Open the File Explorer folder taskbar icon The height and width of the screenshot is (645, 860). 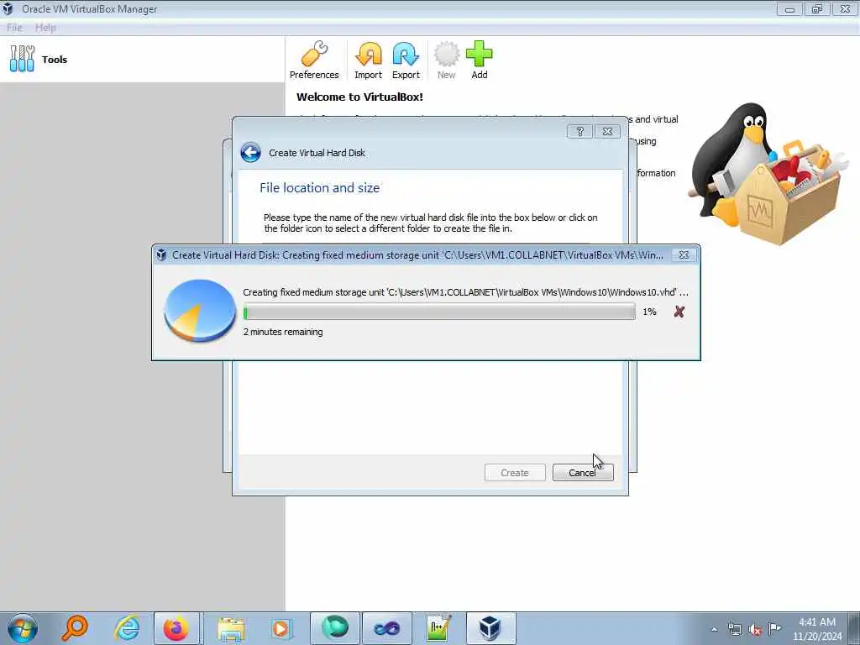[231, 628]
